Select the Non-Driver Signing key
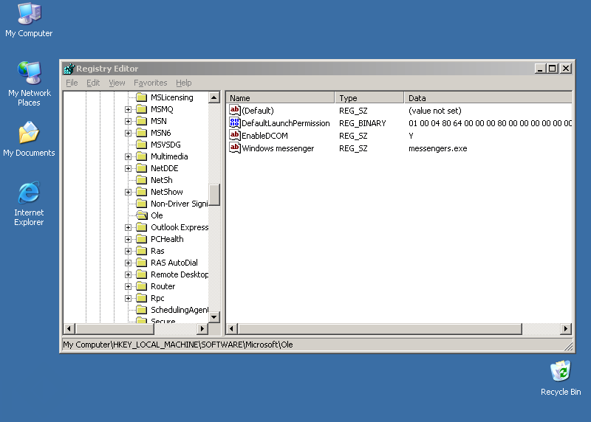This screenshot has height=422, width=591. pos(179,204)
